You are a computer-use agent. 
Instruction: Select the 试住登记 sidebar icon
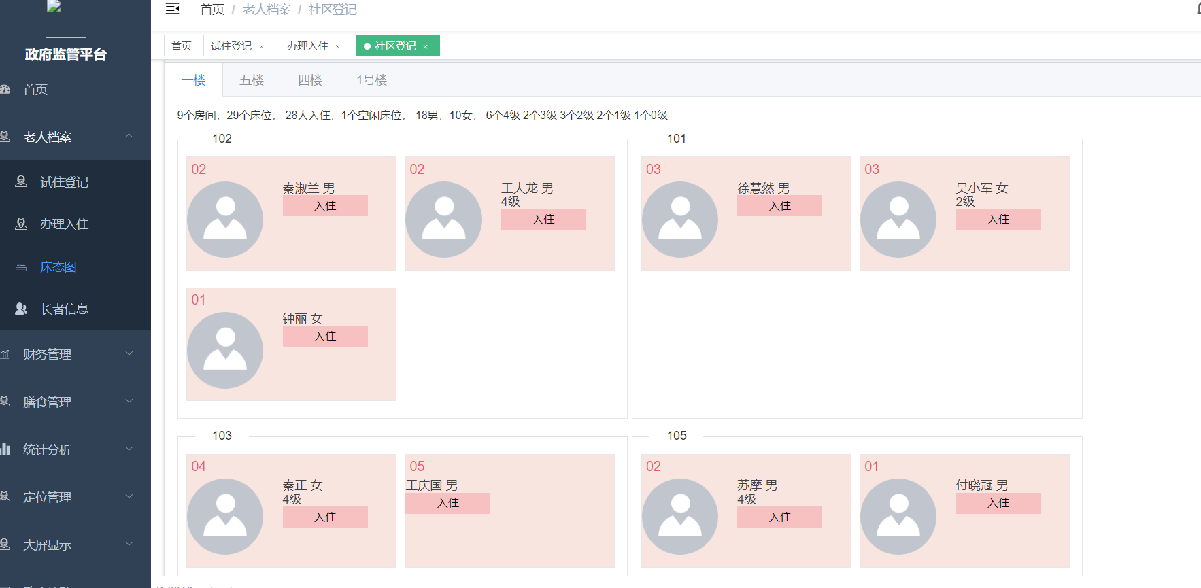(x=21, y=181)
